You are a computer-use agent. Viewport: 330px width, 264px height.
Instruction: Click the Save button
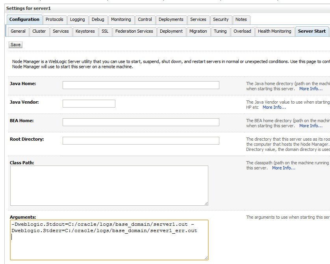point(15,45)
